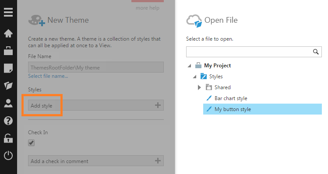Select the Styles folder row

(x=215, y=77)
